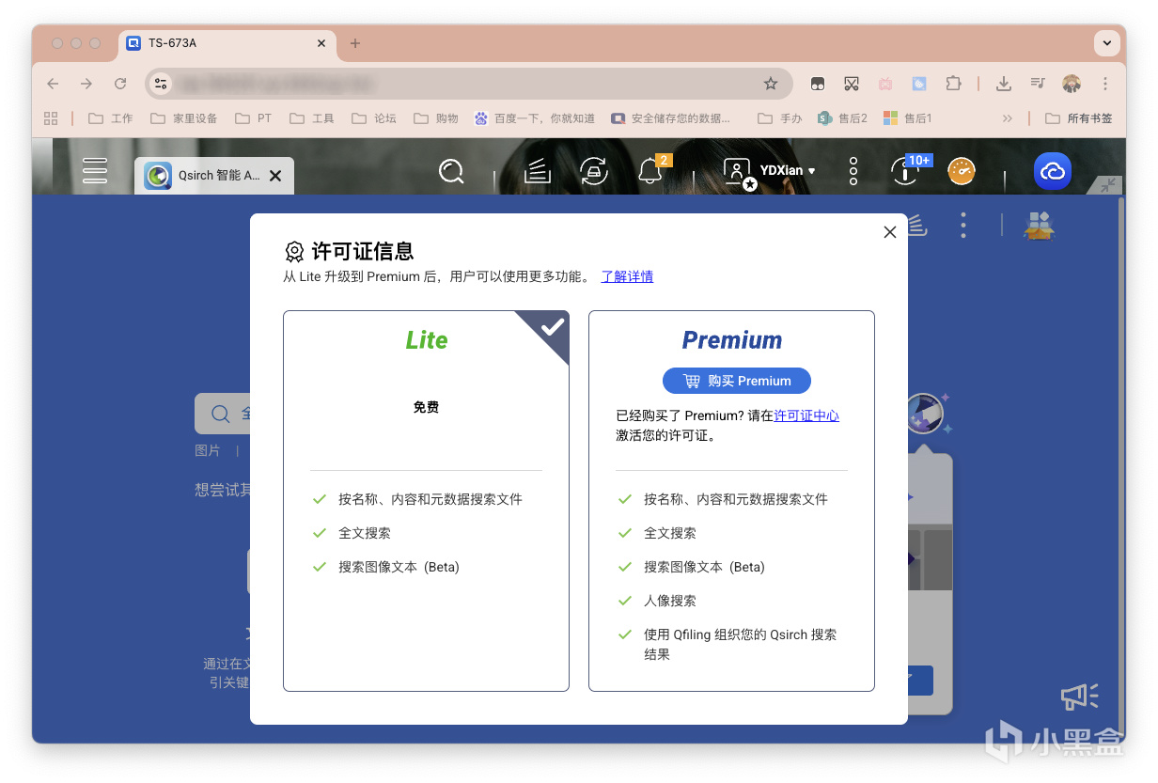Follow the 了解详情 link
This screenshot has height=783, width=1158.
point(627,276)
